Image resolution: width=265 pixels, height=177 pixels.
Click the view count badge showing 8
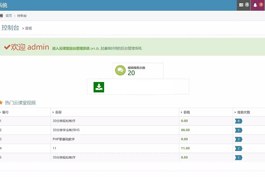238,121
